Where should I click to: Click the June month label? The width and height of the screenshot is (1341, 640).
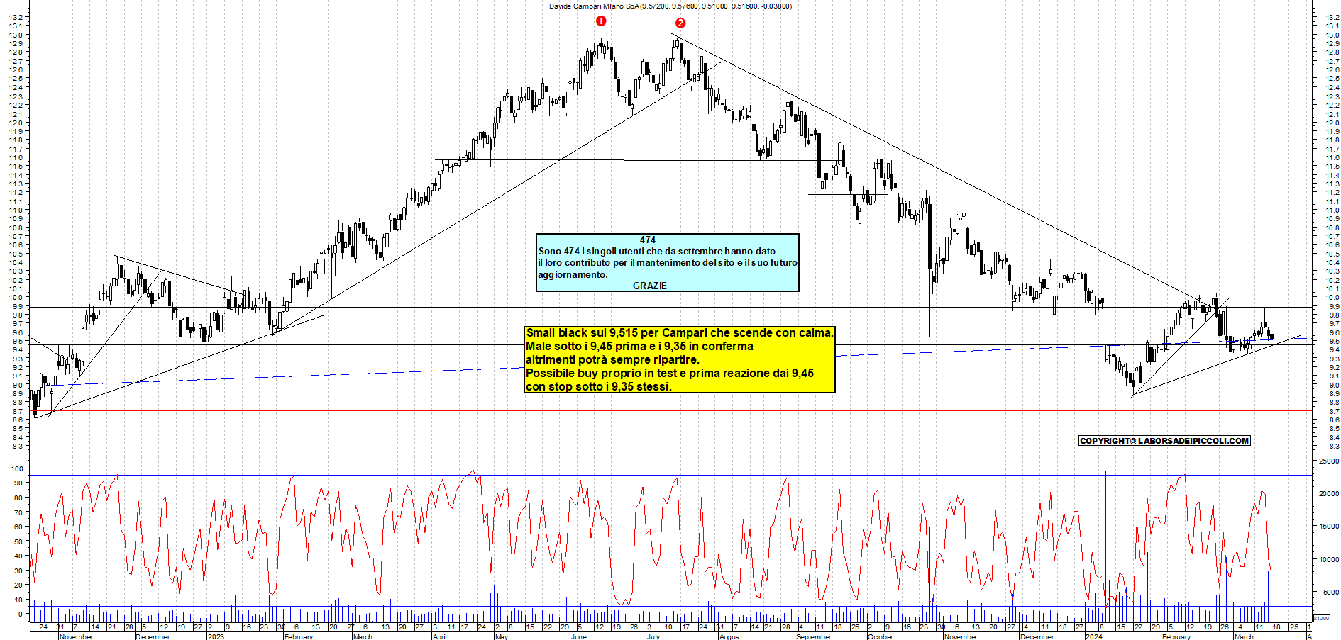(x=579, y=636)
